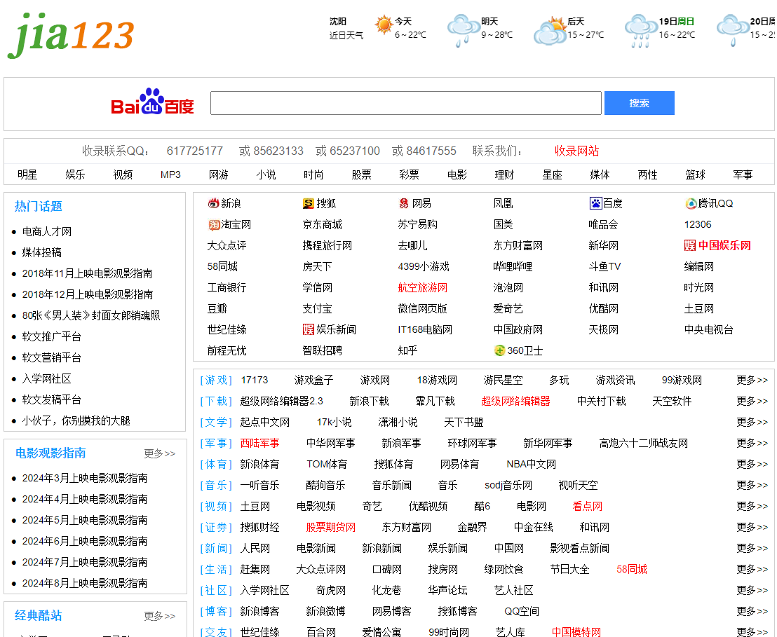Select 星座 in the category bar
Screen dimensions: 777x637
(x=552, y=175)
